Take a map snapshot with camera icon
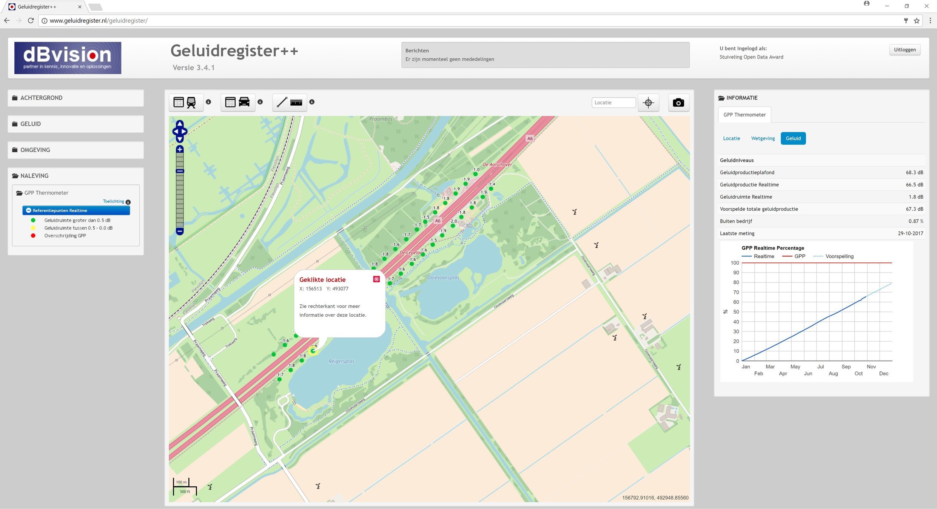 click(x=678, y=103)
